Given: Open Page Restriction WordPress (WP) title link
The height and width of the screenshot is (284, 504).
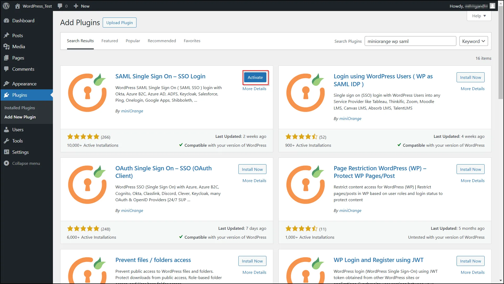Looking at the screenshot, I should pos(380,172).
